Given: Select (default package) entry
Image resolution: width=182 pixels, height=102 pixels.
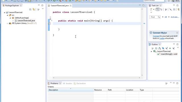Looking at the screenshot, I should tap(22, 18).
